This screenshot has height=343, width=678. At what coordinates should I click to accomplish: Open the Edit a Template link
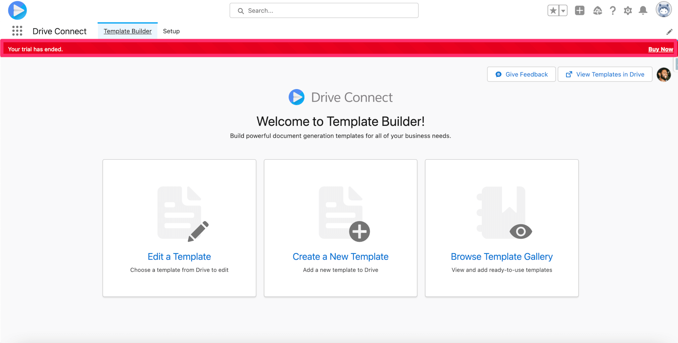tap(179, 257)
